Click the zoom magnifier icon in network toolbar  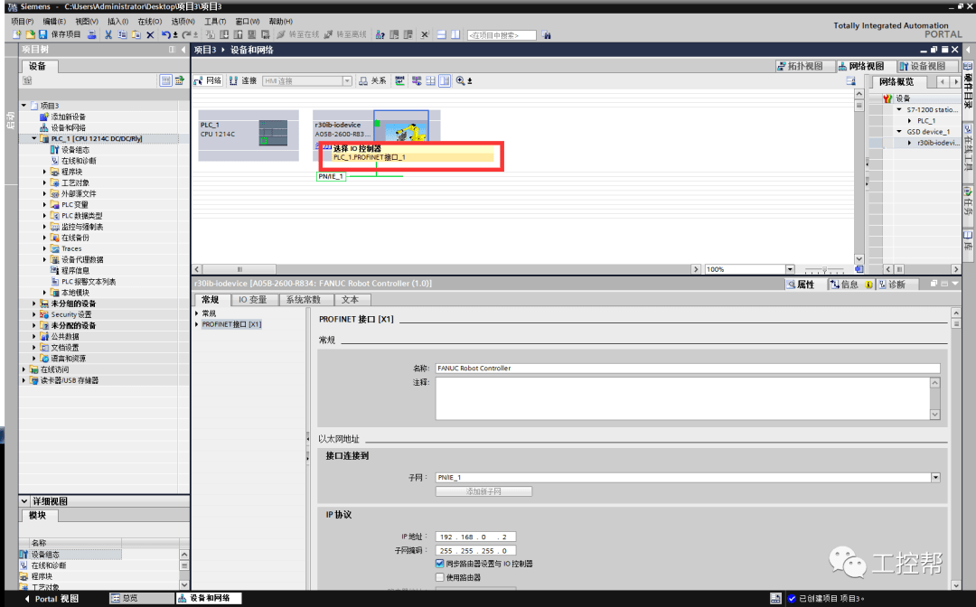point(461,81)
